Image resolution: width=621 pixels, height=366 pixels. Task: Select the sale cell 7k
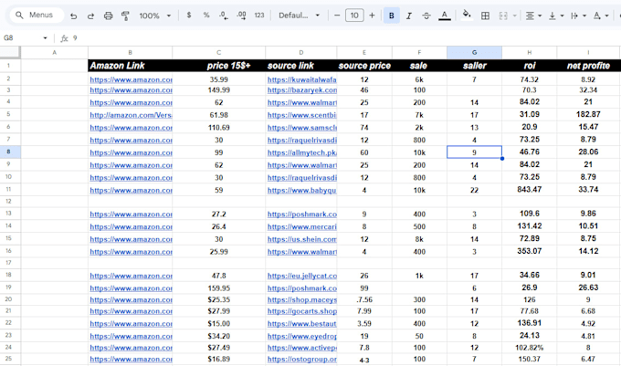(419, 115)
